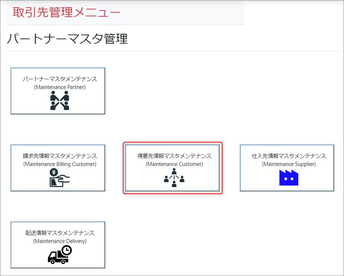Click the (Maintenance Supplier) subtitle text
This screenshot has height=276, width=344.
click(x=289, y=164)
